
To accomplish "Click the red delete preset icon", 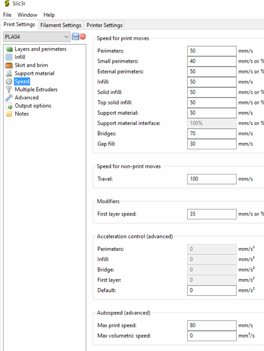I will pos(83,37).
